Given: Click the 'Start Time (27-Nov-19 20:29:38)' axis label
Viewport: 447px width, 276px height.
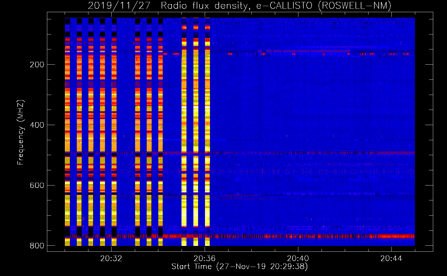Looking at the screenshot, I should (240, 267).
